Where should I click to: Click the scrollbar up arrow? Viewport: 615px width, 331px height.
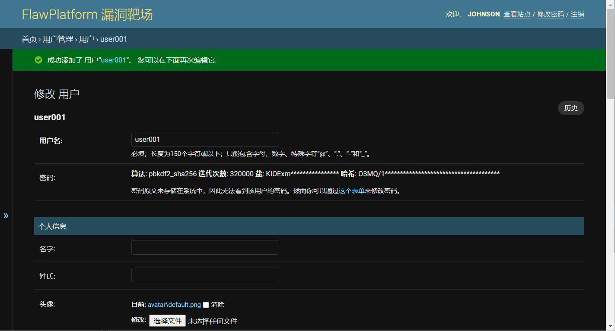[x=610, y=3]
